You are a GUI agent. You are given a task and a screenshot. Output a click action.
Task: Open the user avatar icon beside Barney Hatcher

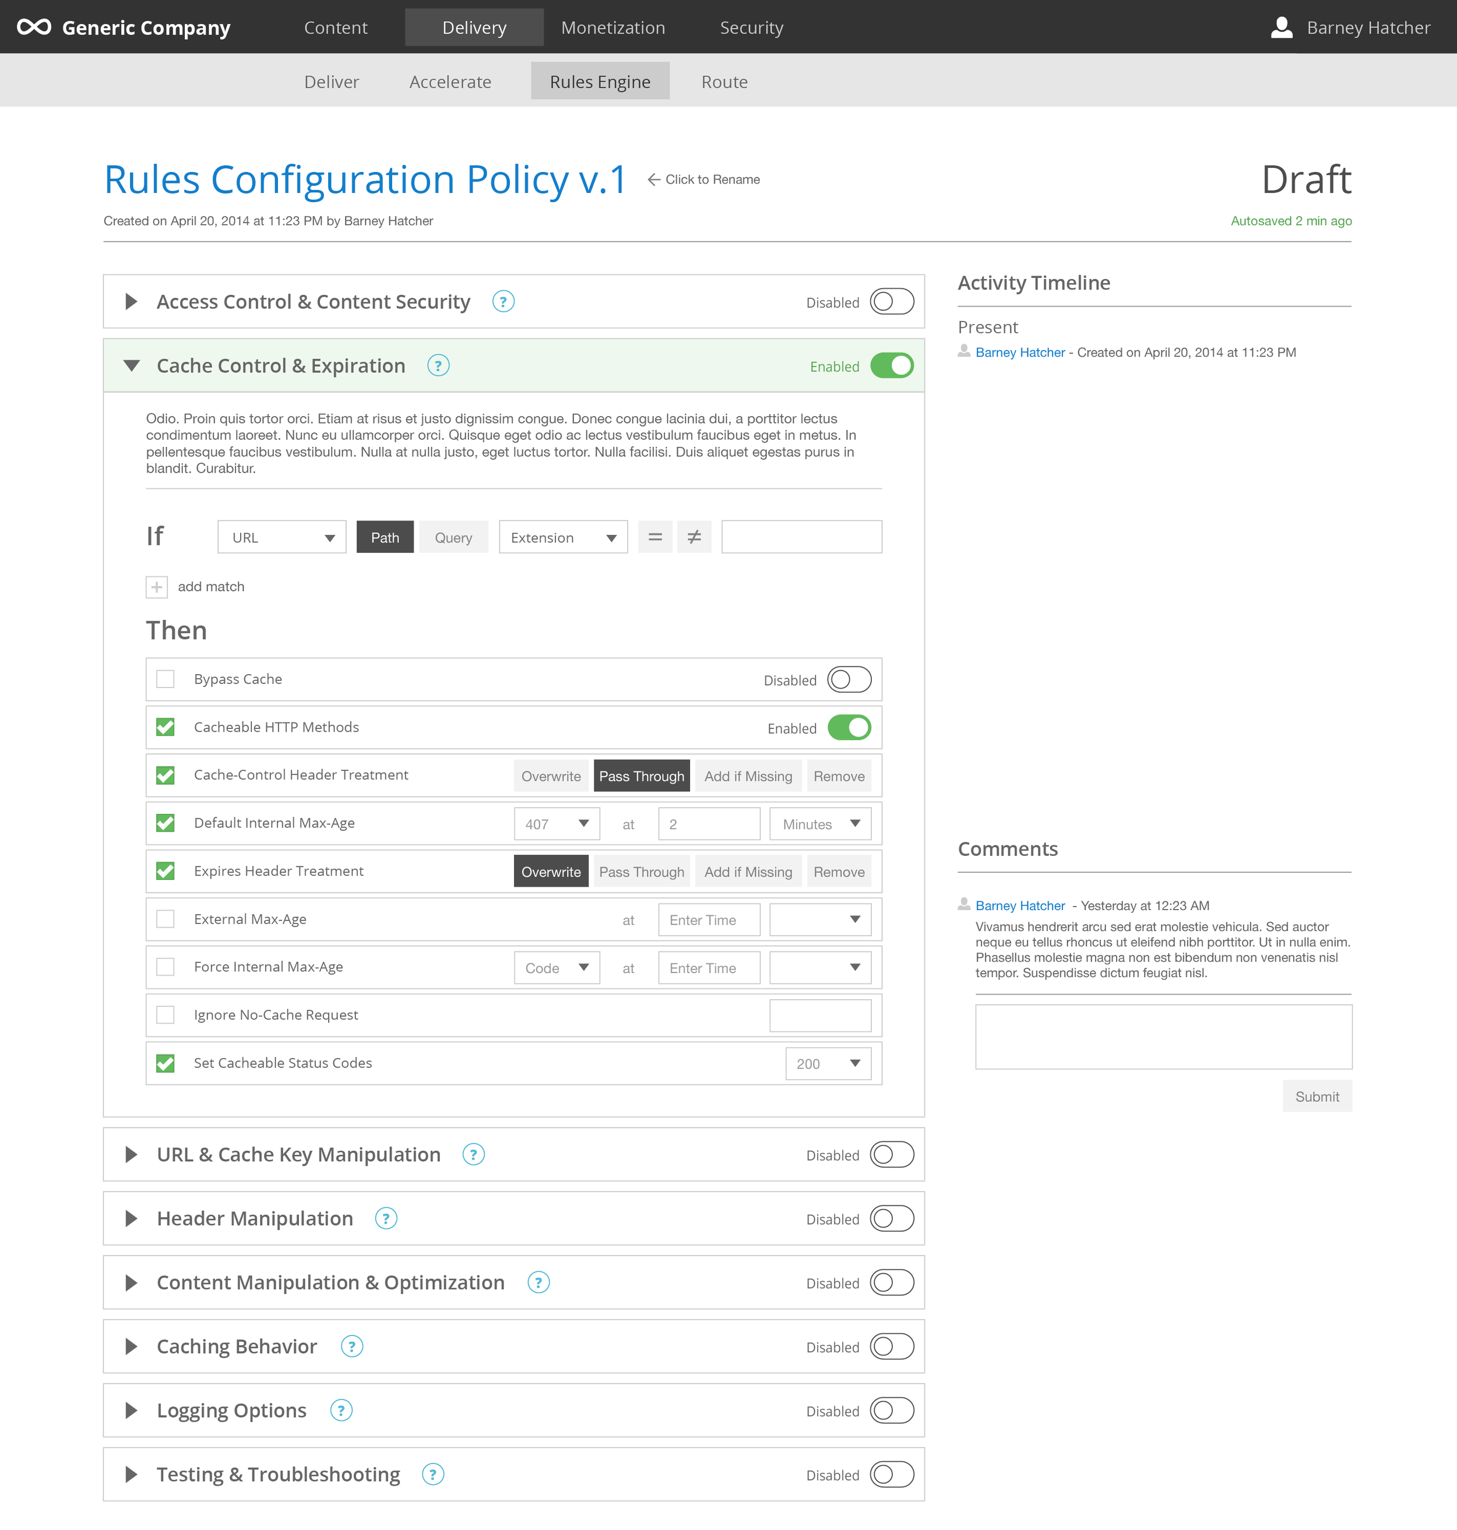coord(1282,27)
